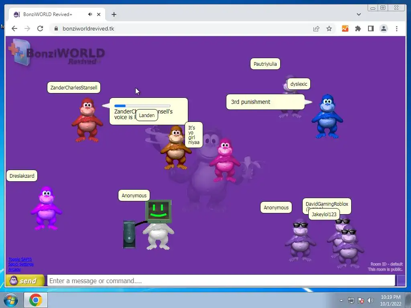411x308 pixels.
Task: Select the BonziWORLD Revived+ tab
Action: point(57,14)
